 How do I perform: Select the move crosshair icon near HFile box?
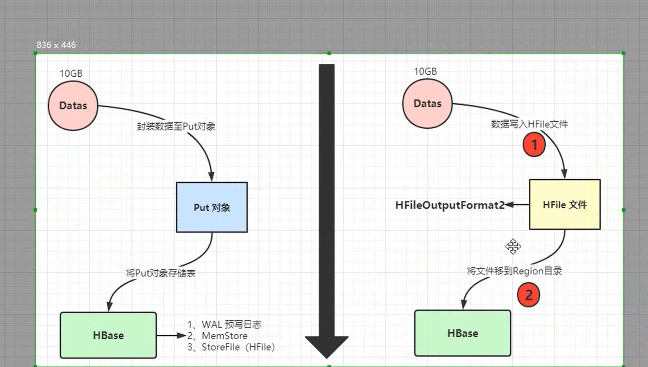(x=513, y=246)
